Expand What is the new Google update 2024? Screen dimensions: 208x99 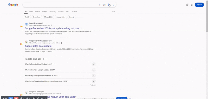(60, 70)
